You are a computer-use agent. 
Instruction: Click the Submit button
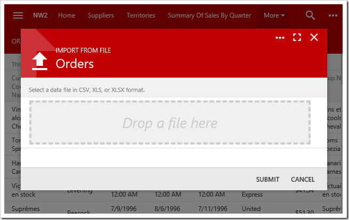[x=267, y=180]
